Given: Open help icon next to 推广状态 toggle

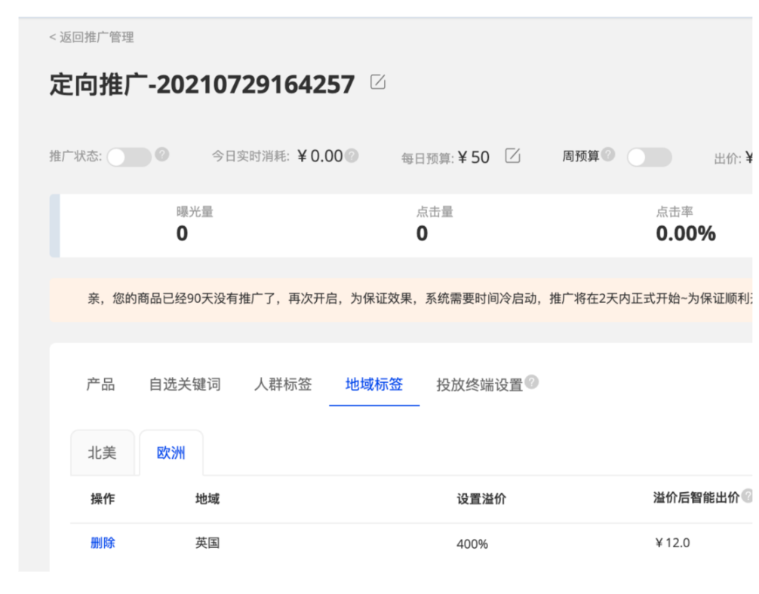Looking at the screenshot, I should click(x=162, y=155).
